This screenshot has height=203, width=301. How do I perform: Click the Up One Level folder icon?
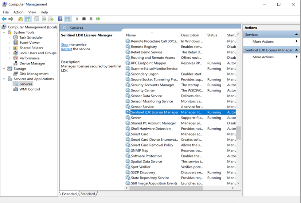coord(20,19)
